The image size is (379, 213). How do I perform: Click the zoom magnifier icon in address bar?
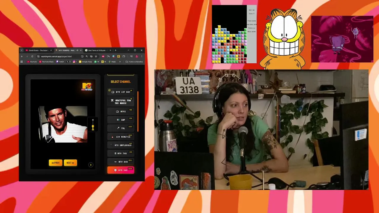coord(87,57)
